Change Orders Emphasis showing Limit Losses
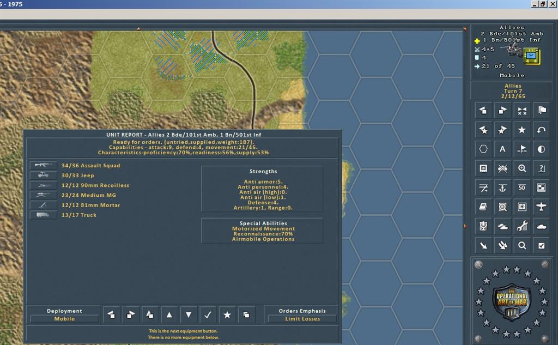This screenshot has height=345, width=558. (x=302, y=319)
